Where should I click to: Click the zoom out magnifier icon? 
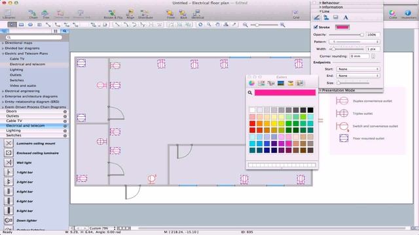(x=245, y=25)
